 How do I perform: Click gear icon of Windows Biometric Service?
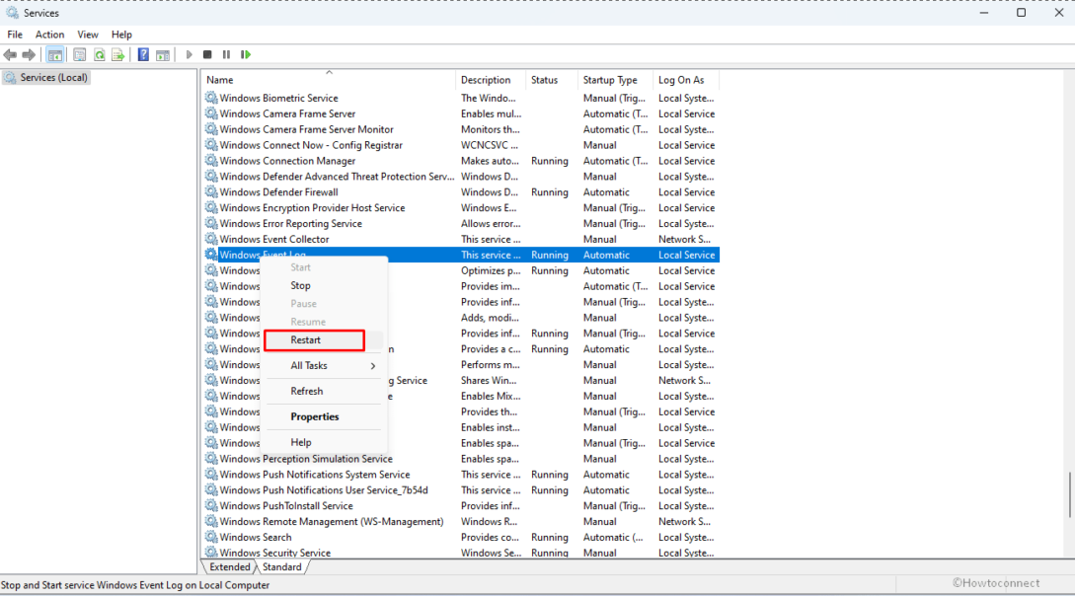(x=211, y=98)
